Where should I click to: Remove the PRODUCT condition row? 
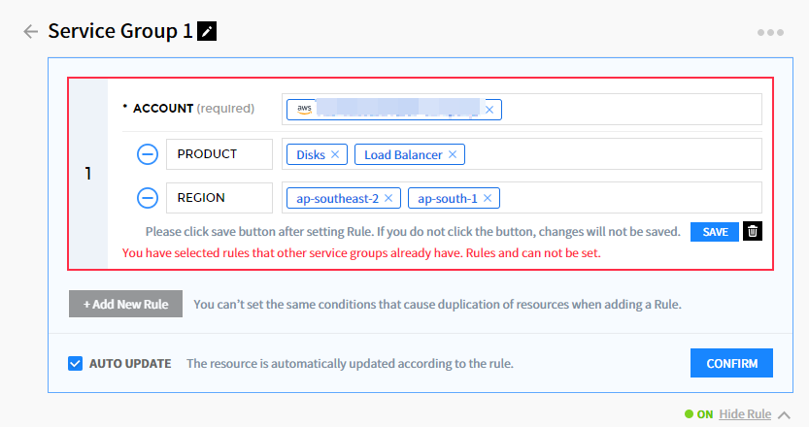click(147, 154)
